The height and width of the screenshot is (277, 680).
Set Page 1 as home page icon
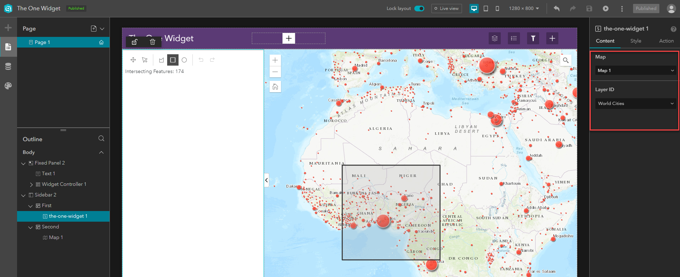pos(101,42)
